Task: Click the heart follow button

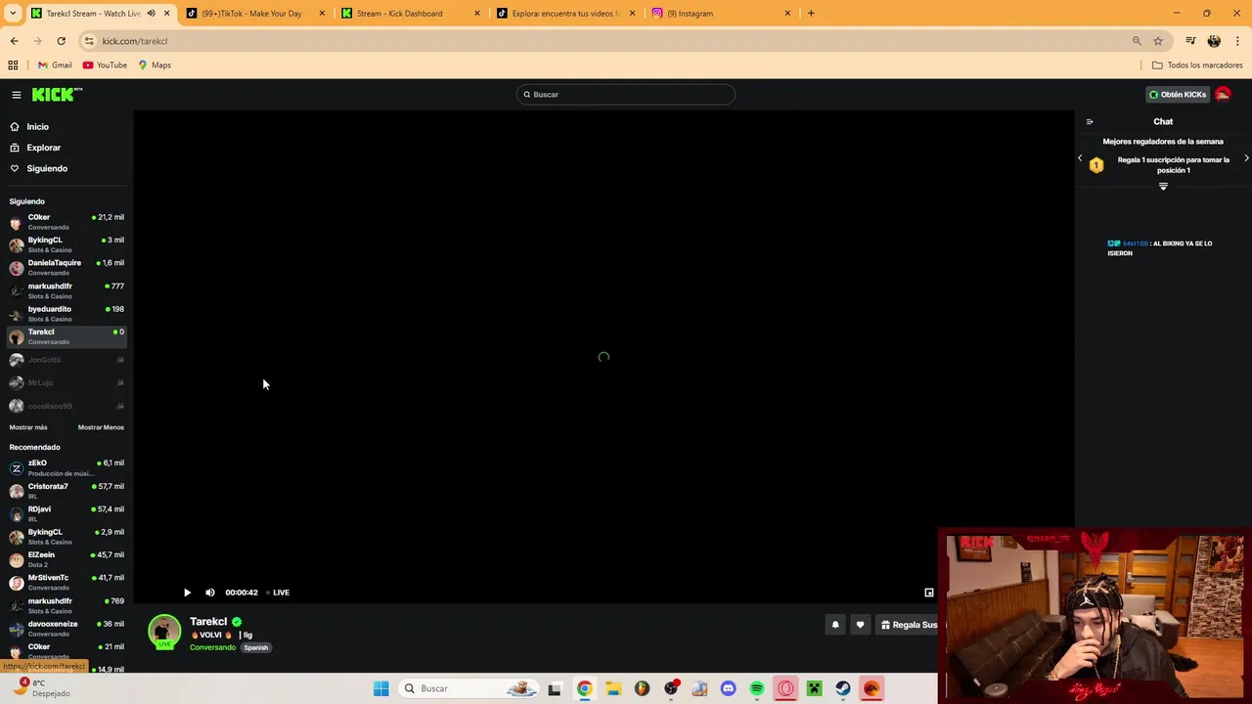Action: (x=860, y=625)
